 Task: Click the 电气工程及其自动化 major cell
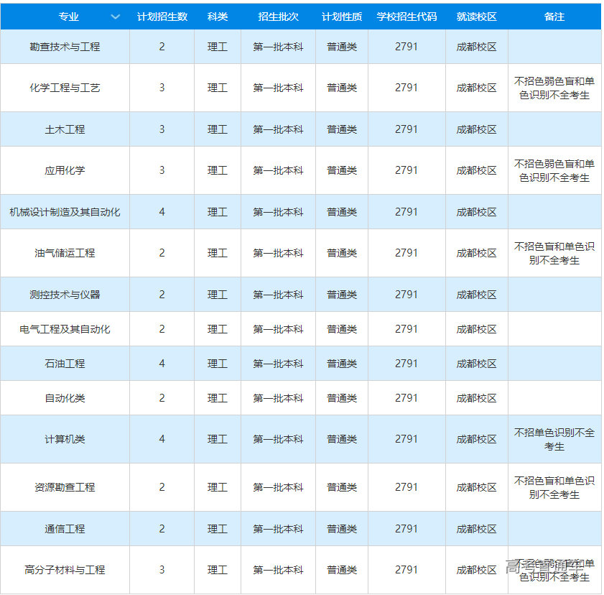click(65, 329)
